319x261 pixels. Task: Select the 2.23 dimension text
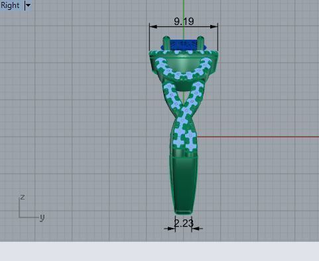(x=184, y=223)
